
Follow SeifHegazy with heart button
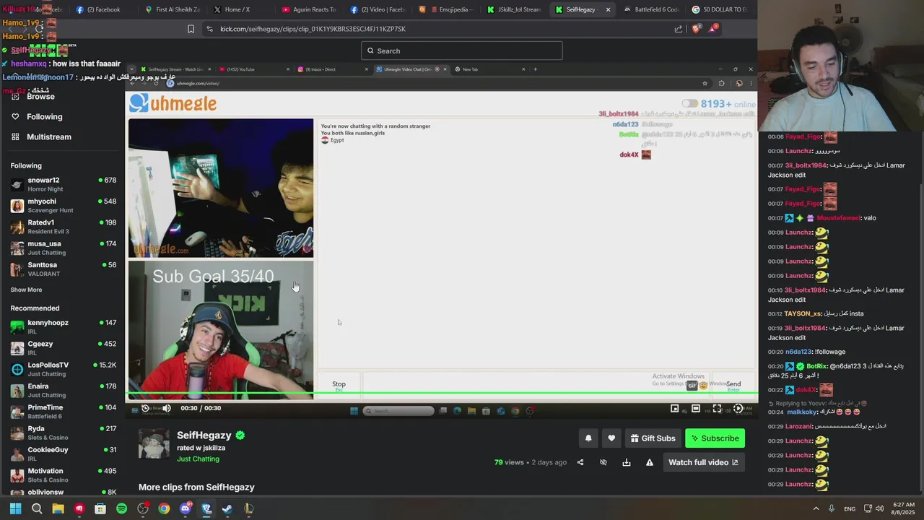[x=611, y=438]
